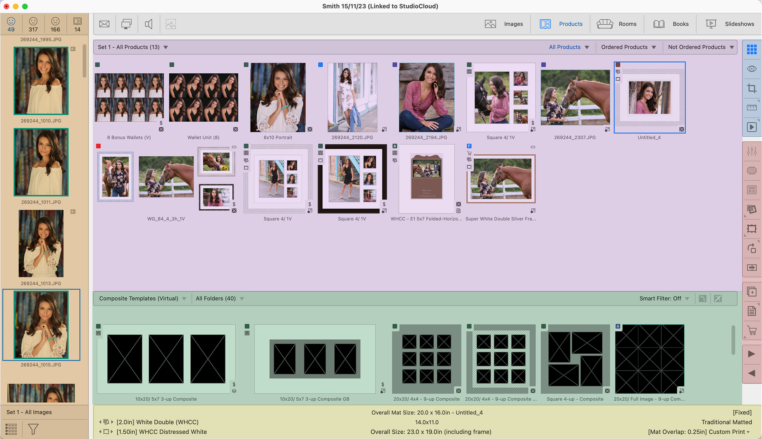The width and height of the screenshot is (762, 439).
Task: Toggle the eye preview icon in right sidebar
Action: tap(751, 69)
